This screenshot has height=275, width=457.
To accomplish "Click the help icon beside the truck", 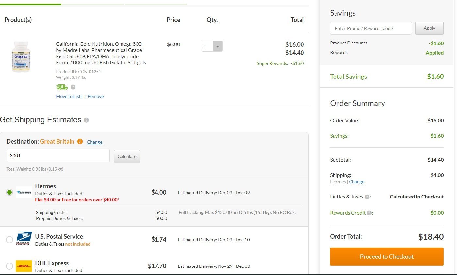I will pyautogui.click(x=73, y=87).
